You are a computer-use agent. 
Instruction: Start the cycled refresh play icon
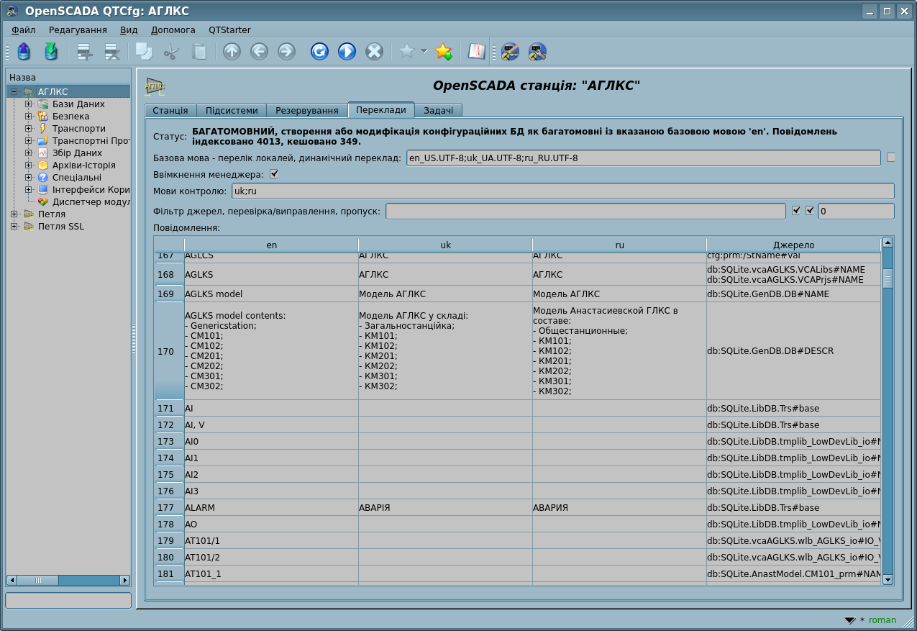(x=347, y=51)
